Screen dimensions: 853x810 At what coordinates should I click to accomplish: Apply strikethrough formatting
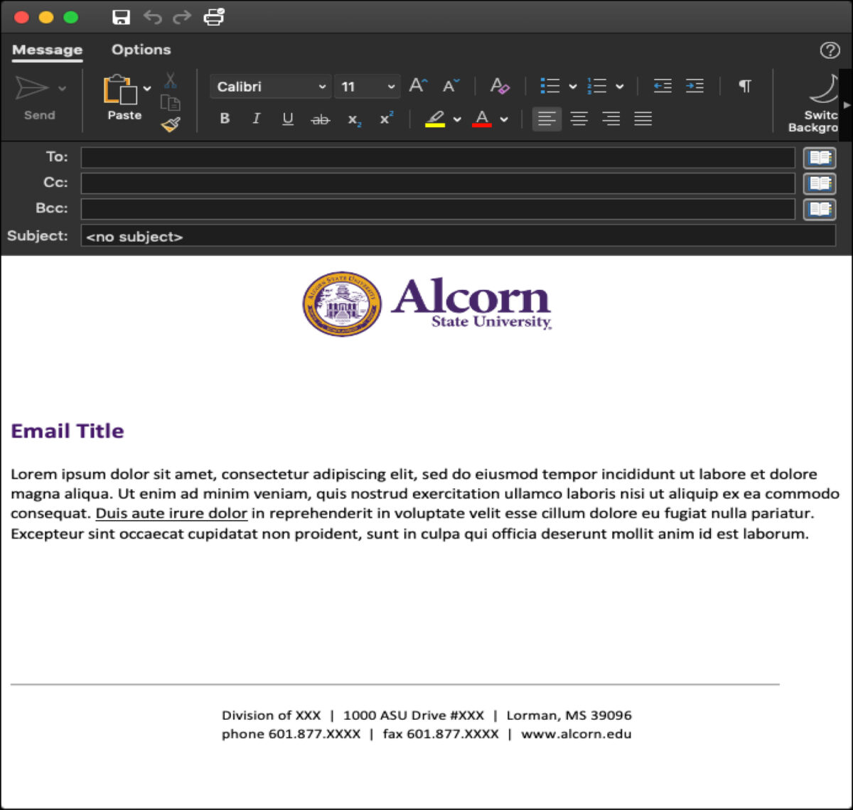click(x=321, y=119)
